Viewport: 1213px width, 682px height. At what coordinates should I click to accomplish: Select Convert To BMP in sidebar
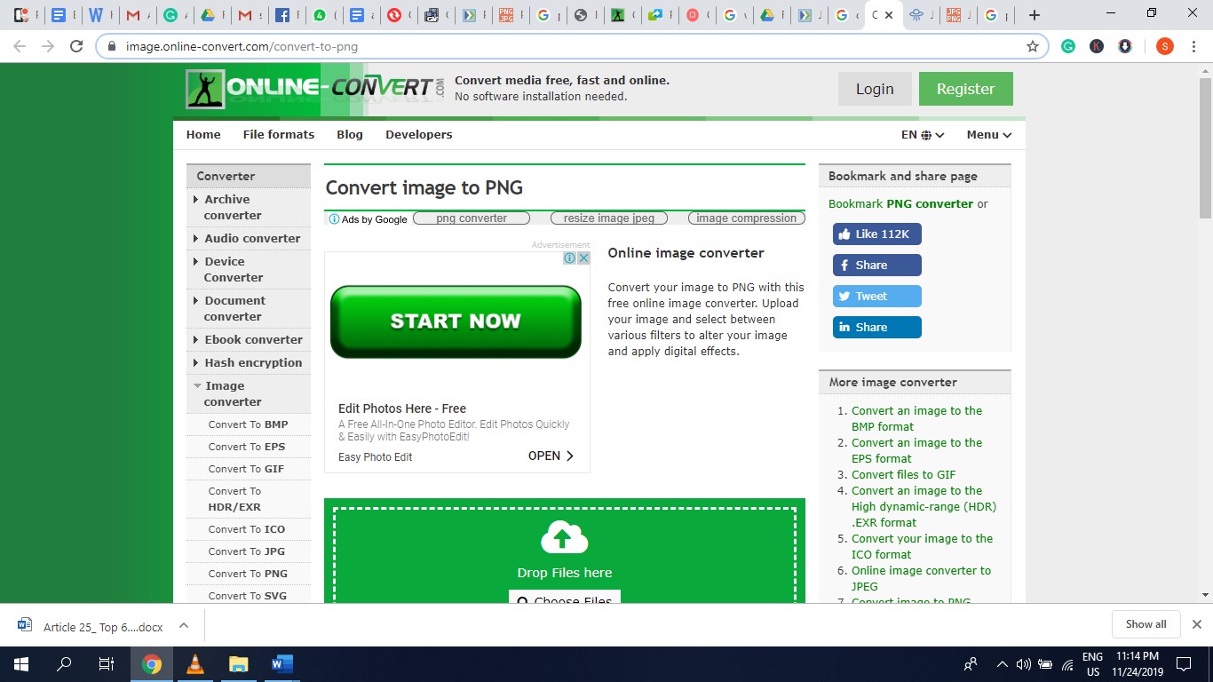tap(248, 424)
